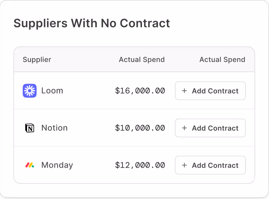
Task: Add a contract for Loom
Action: click(x=210, y=91)
